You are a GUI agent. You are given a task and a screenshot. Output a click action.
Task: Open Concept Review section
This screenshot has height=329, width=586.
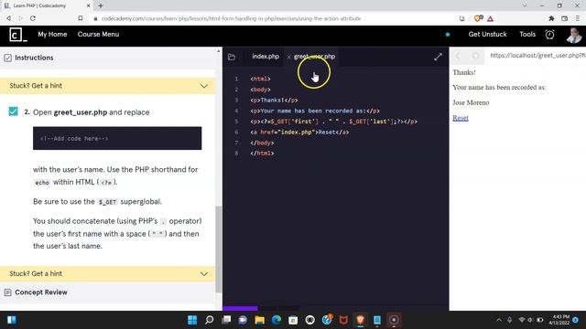(x=41, y=292)
